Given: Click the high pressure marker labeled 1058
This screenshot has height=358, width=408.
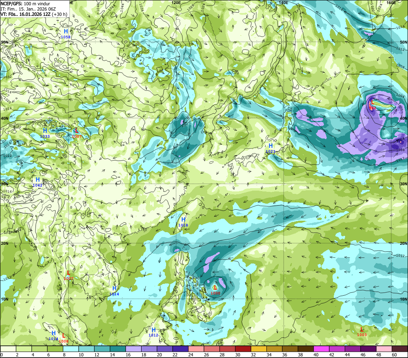Looking at the screenshot, I should [66, 34].
